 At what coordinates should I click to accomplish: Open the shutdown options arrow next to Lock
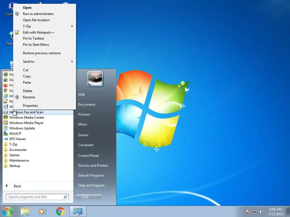tap(98, 197)
